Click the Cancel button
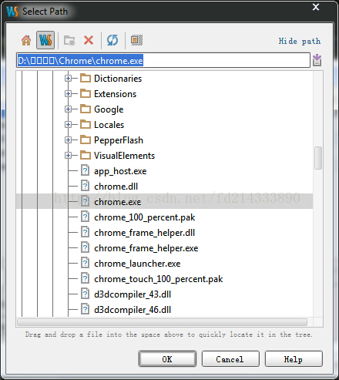 pos(230,359)
